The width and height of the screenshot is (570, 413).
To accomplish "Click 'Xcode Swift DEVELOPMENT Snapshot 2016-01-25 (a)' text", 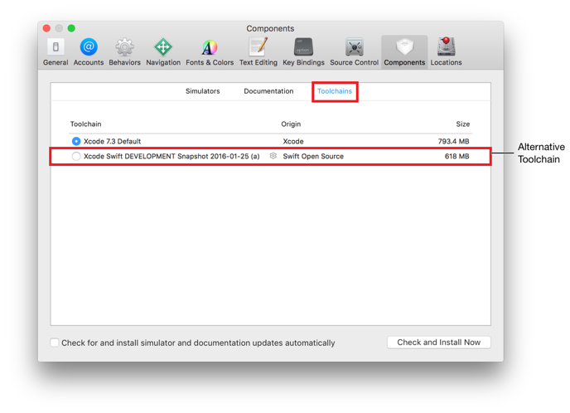I will coord(171,156).
